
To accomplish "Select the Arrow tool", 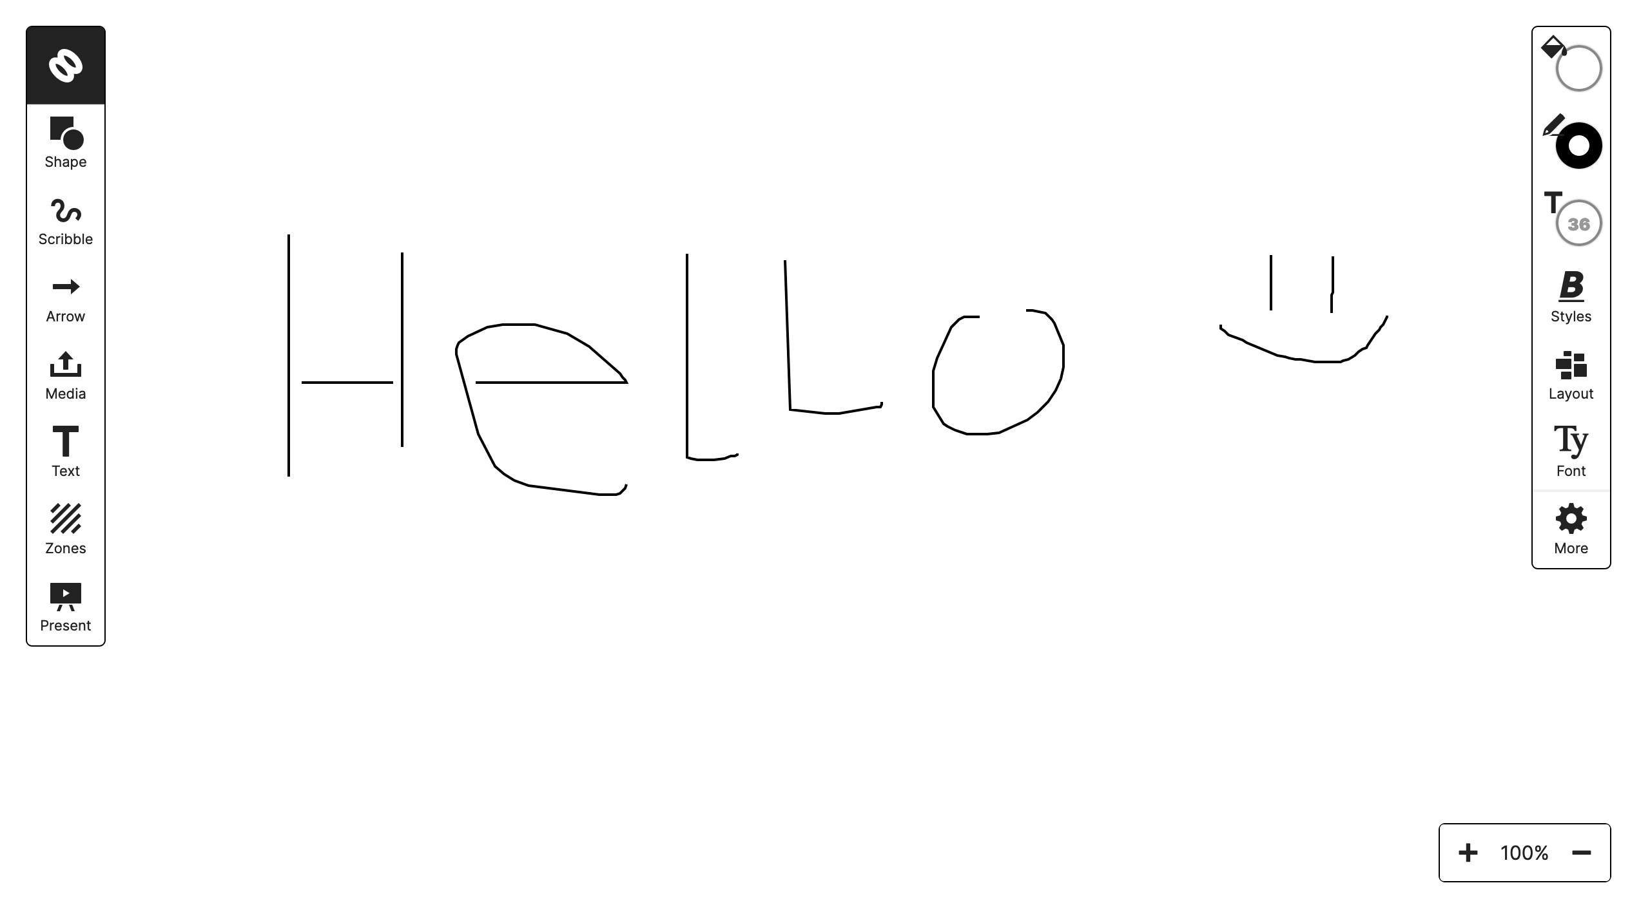I will click(66, 297).
